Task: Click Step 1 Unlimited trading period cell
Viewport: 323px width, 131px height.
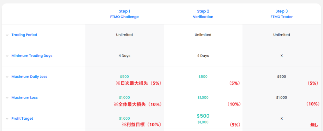Action: tap(124, 35)
